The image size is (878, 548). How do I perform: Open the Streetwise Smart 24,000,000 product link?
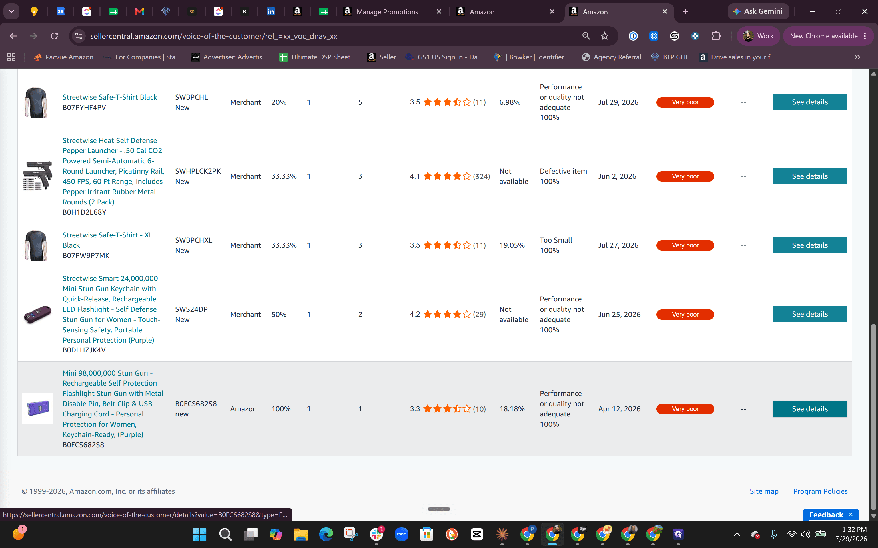(111, 309)
